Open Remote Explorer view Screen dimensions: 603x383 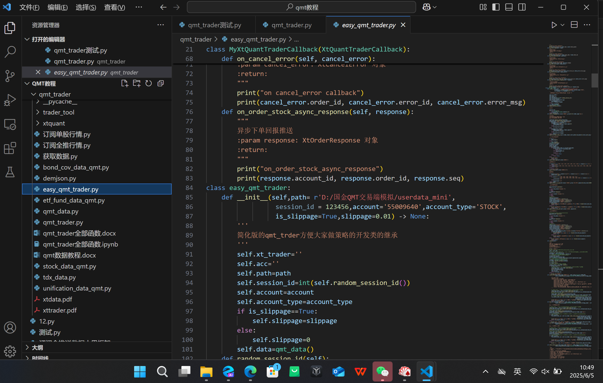coord(10,124)
